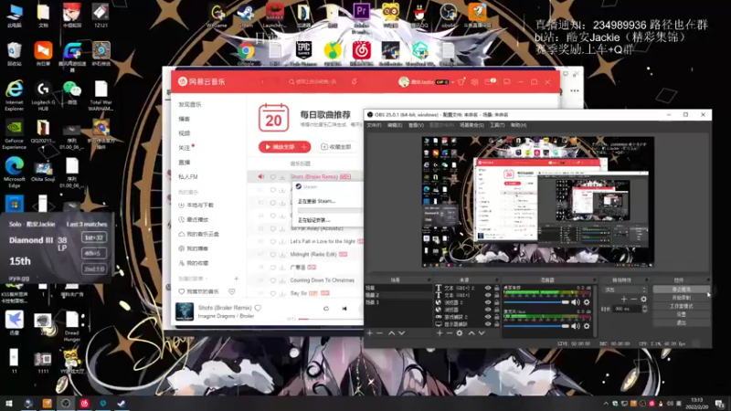Open the 文件(F) menu in OBS
Viewport: 731px width, 411px height.
(x=374, y=125)
